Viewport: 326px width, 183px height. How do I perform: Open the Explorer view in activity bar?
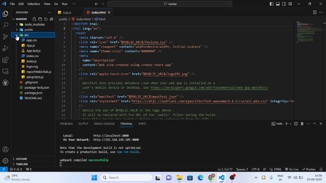6,14
